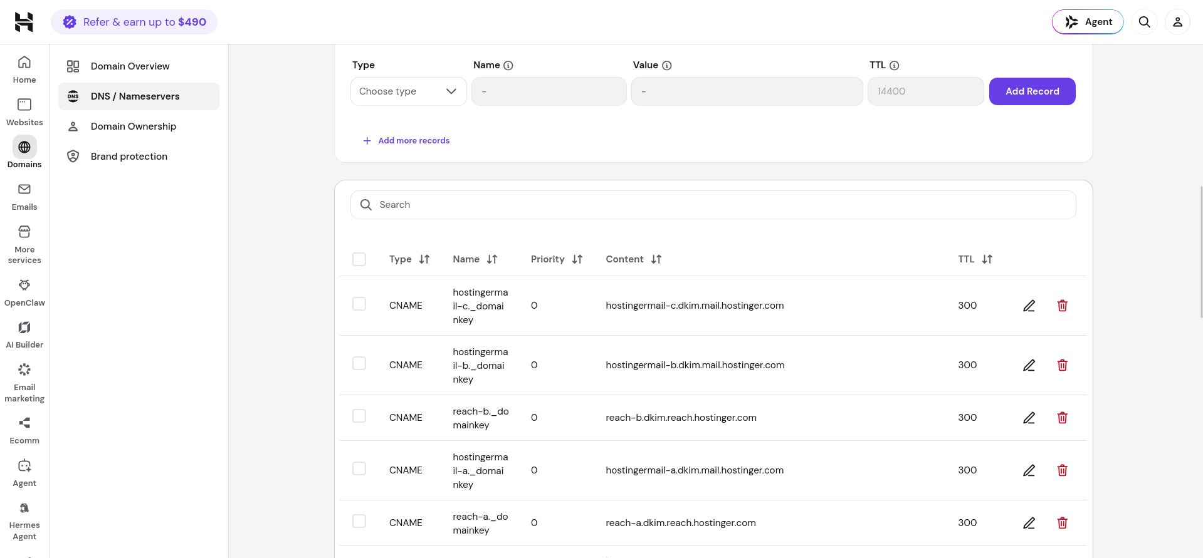Select the reach-b record checkbox

359,416
